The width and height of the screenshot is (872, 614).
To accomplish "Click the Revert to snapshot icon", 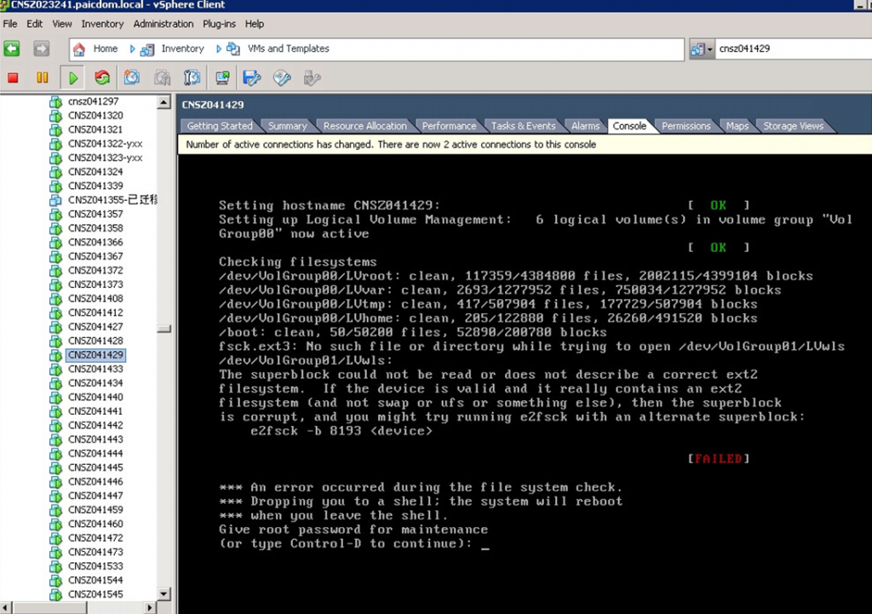I will pos(162,77).
